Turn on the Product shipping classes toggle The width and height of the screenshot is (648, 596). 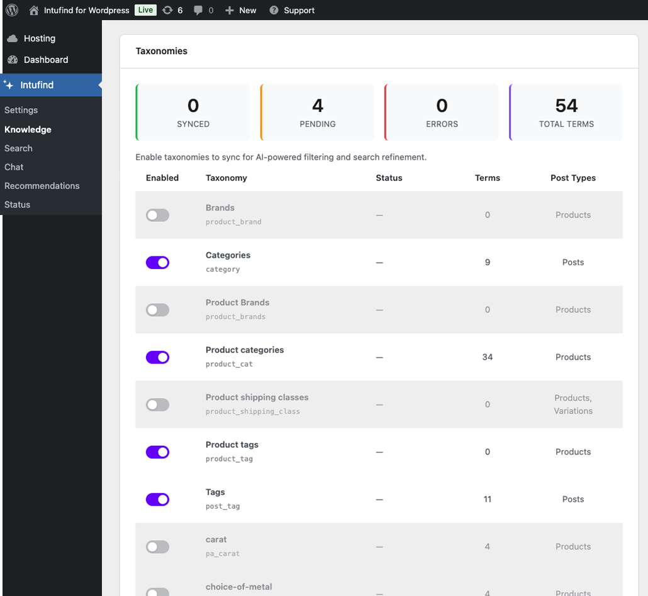click(157, 404)
